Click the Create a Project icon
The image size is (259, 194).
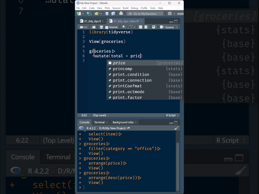(89, 13)
